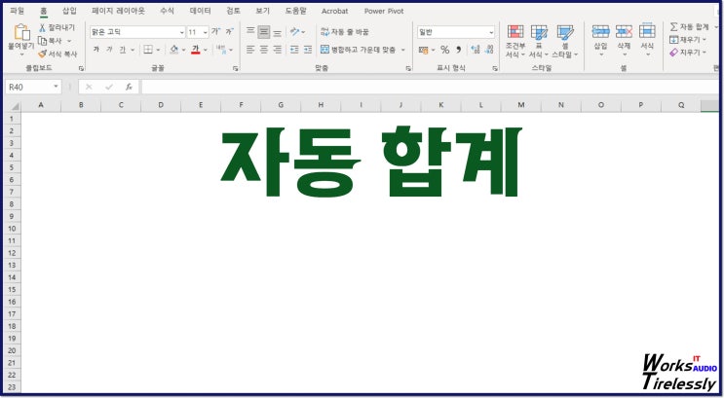The height and width of the screenshot is (398, 724).
Task: Switch to the View (보기) tab
Action: click(263, 11)
